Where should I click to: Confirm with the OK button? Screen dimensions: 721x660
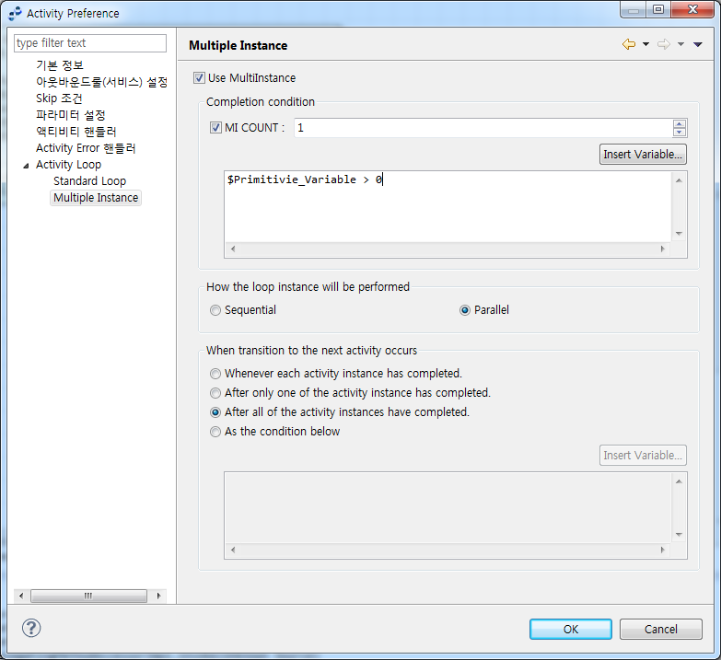pos(571,630)
